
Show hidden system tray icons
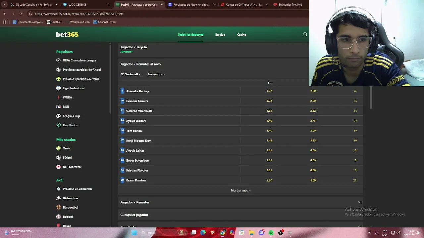pos(369,233)
